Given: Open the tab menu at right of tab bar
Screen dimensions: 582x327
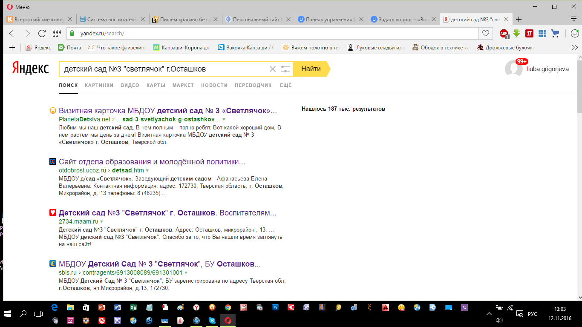Looking at the screenshot, I should click(573, 19).
